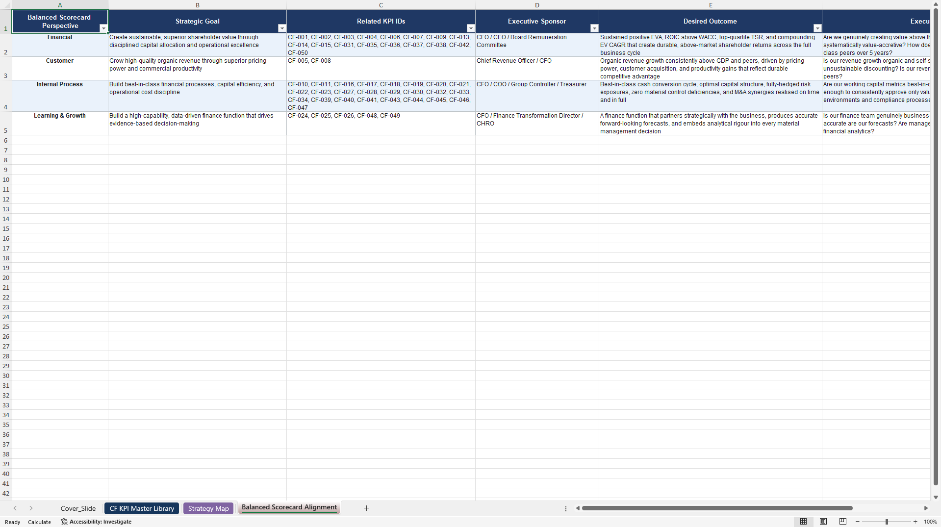Click the Financial perspective cell

pyautogui.click(x=60, y=45)
